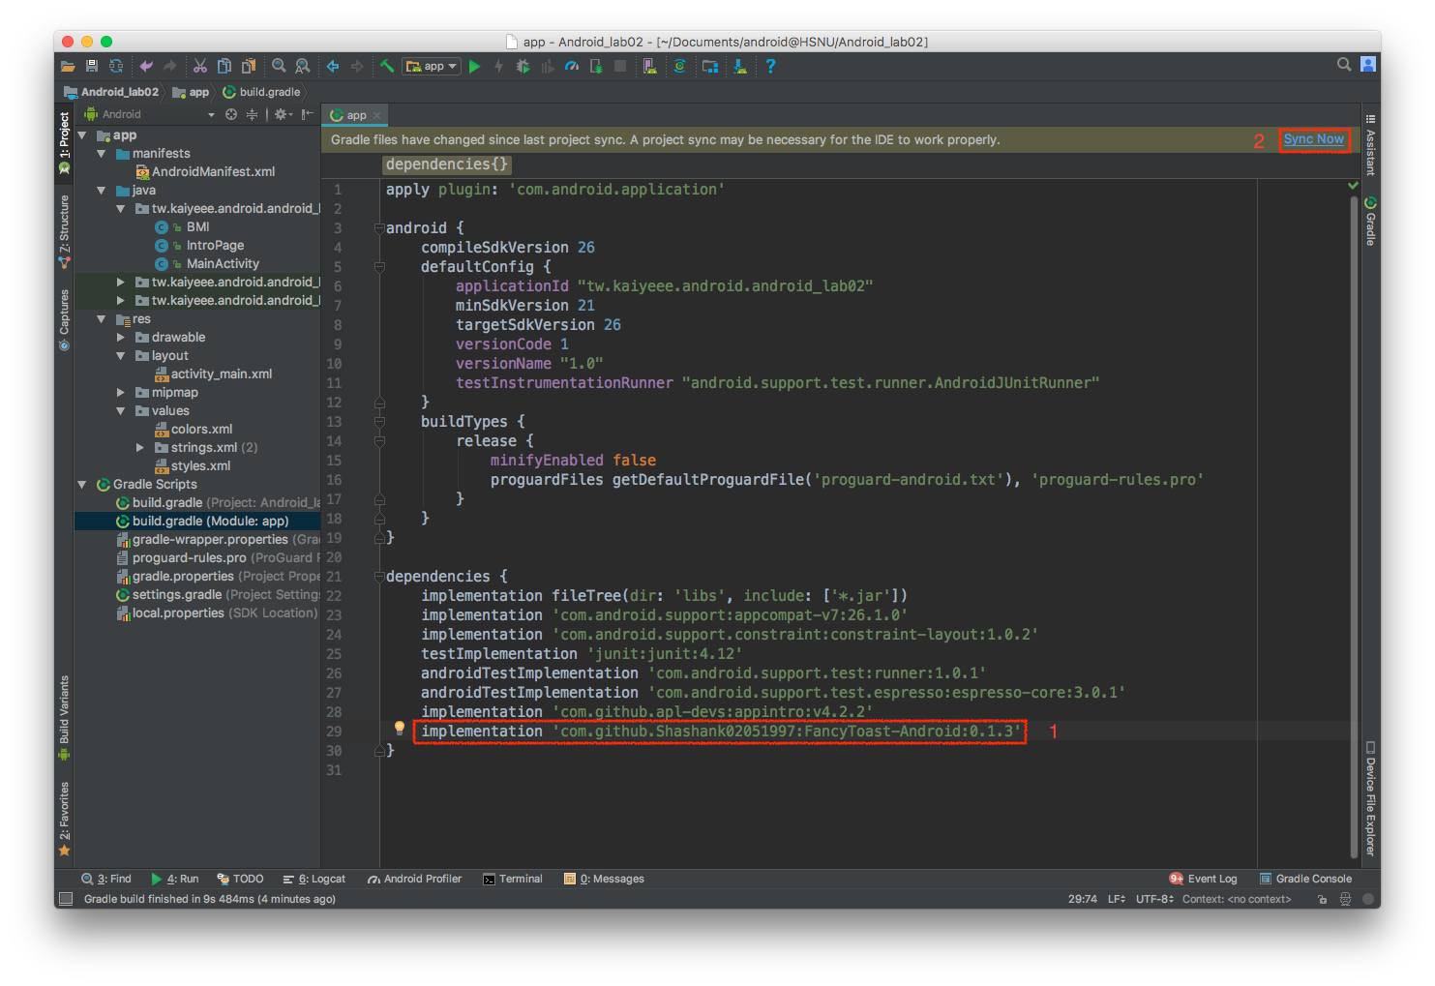1435x986 pixels.
Task: Collapse the manifests folder
Action: (x=102, y=153)
